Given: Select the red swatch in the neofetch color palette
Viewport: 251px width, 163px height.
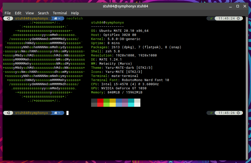Looking at the screenshot, I should coord(100,103).
